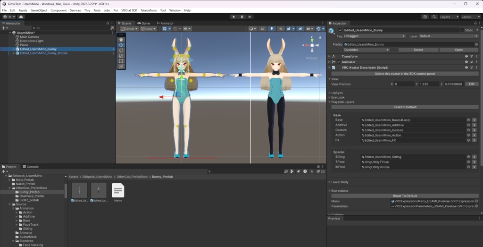This screenshot has height=247, width=483.
Task: Select the Rotate tool
Action: click(121, 50)
